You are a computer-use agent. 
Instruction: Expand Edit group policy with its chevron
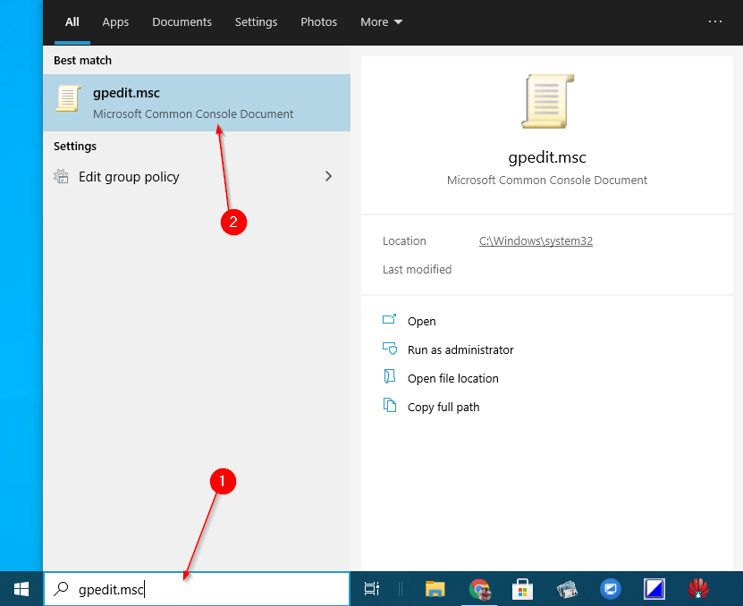pos(328,176)
